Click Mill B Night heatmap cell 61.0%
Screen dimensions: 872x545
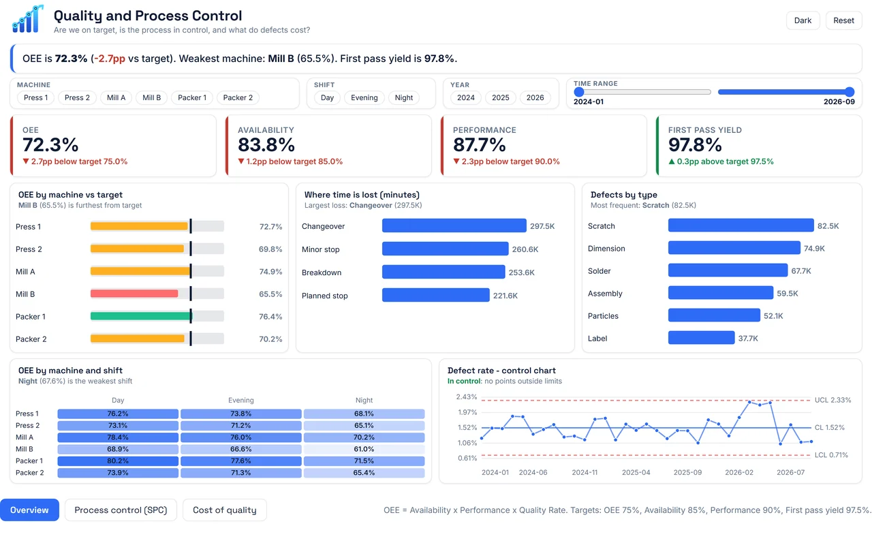(364, 449)
